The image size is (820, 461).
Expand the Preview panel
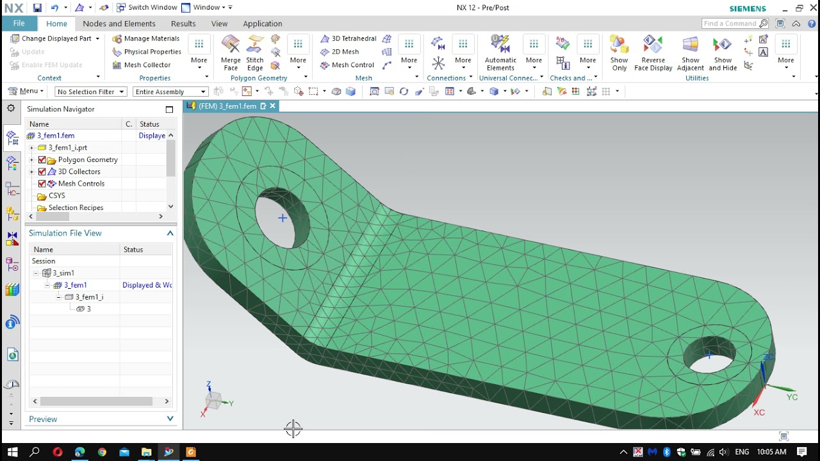(170, 419)
